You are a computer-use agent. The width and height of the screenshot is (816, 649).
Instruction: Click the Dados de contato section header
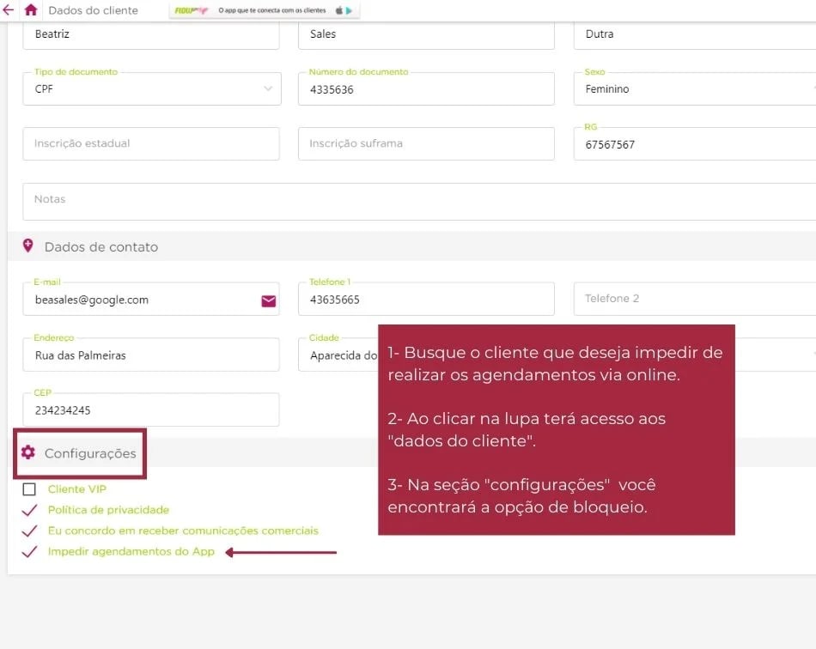[101, 246]
